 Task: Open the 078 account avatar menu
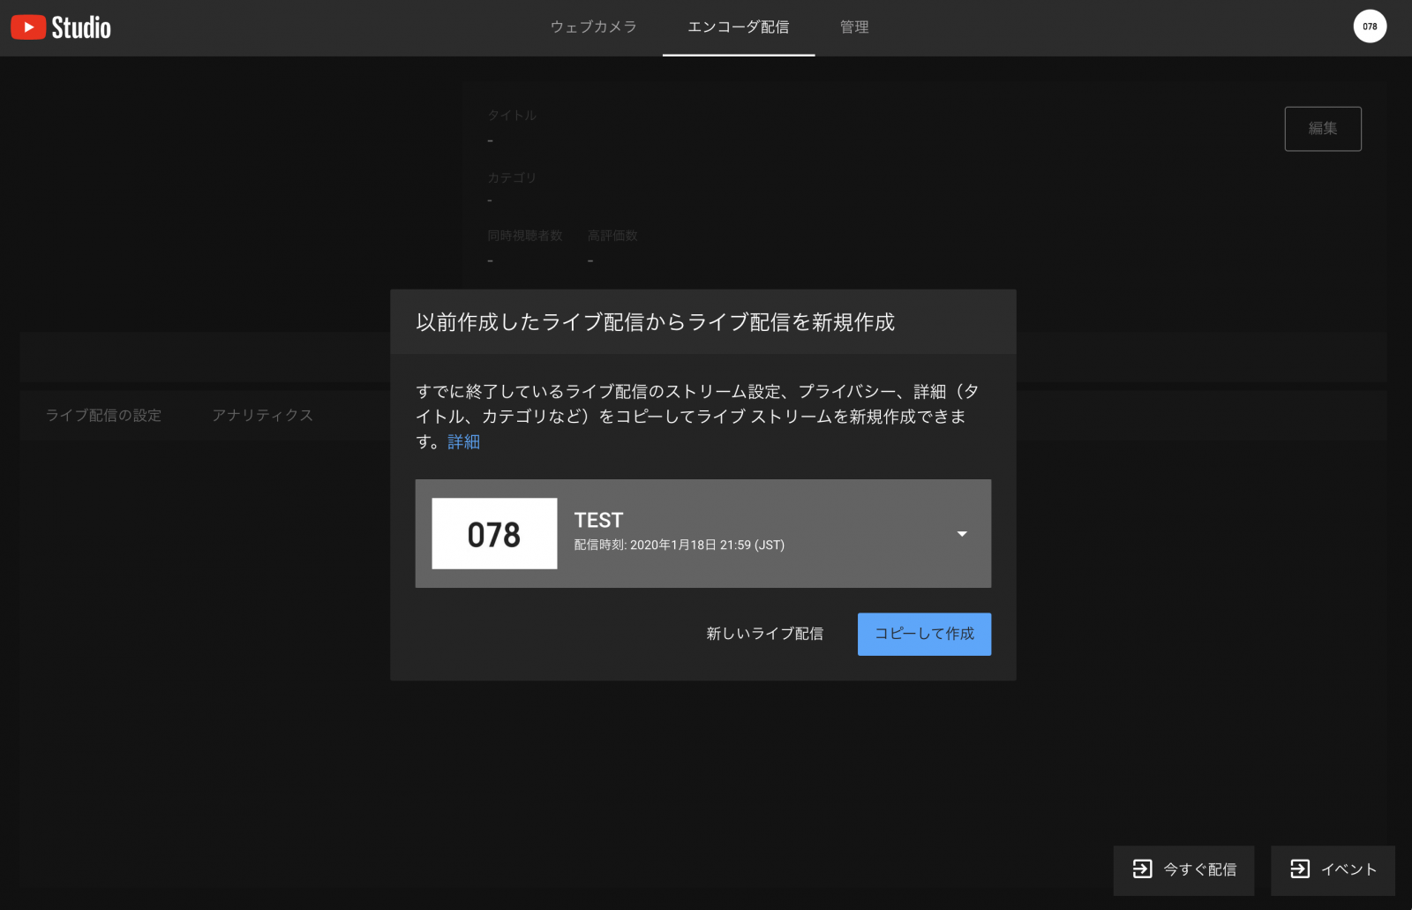pyautogui.click(x=1369, y=26)
